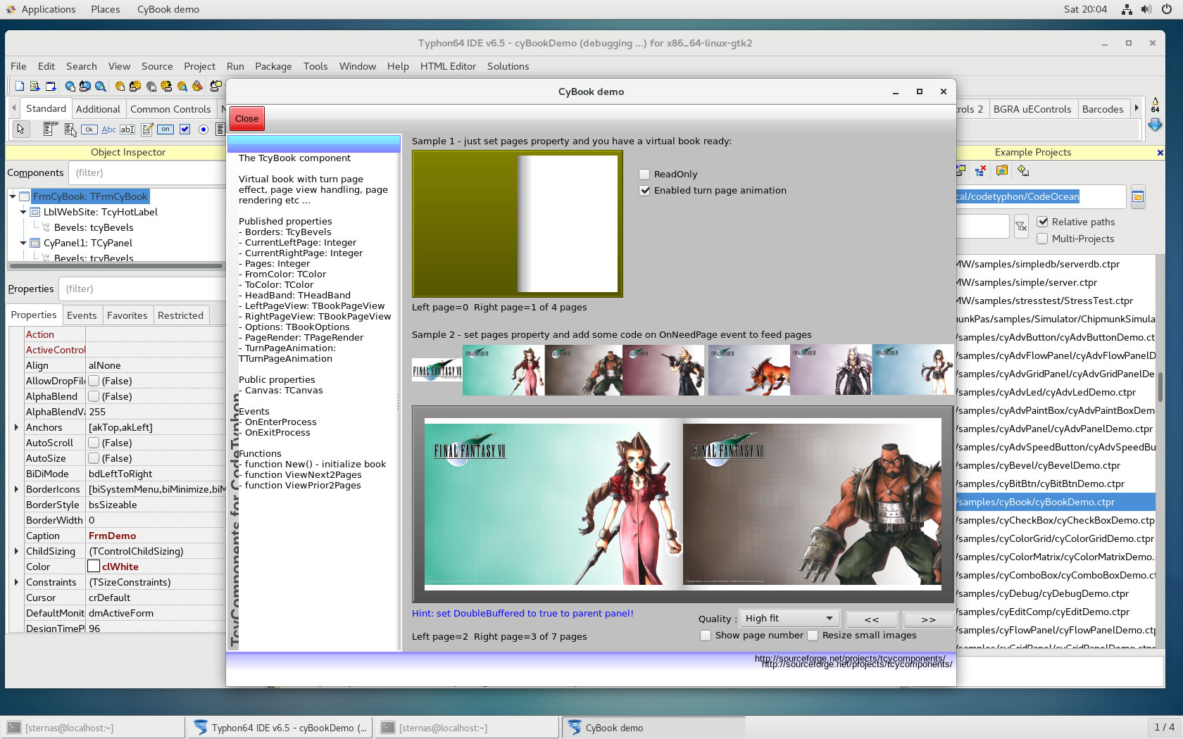Screen dimensions: 1183x739
Task: Enable 'Show page number' checkbox
Action: pos(706,636)
